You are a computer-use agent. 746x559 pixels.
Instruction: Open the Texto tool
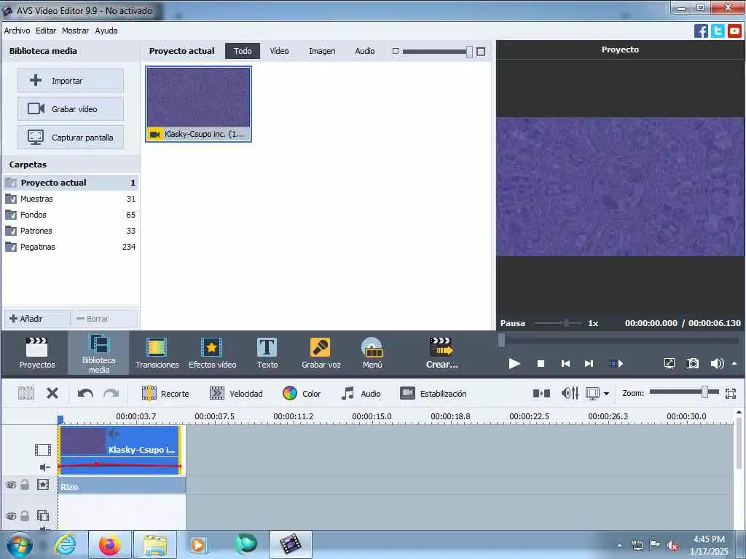tap(267, 353)
